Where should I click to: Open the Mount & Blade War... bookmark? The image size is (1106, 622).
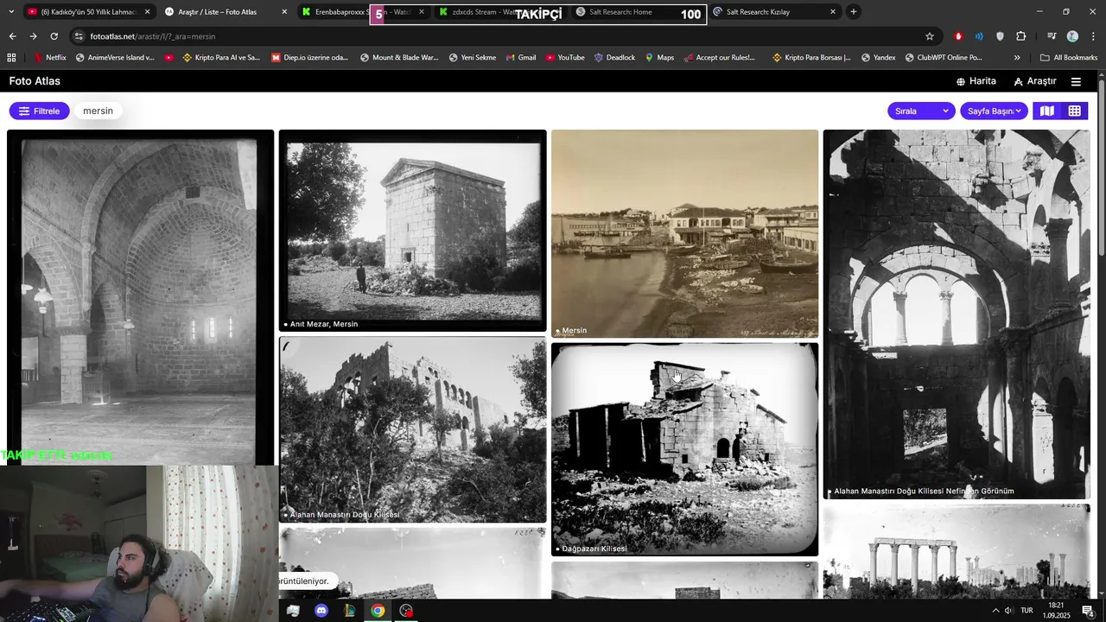[x=399, y=58]
